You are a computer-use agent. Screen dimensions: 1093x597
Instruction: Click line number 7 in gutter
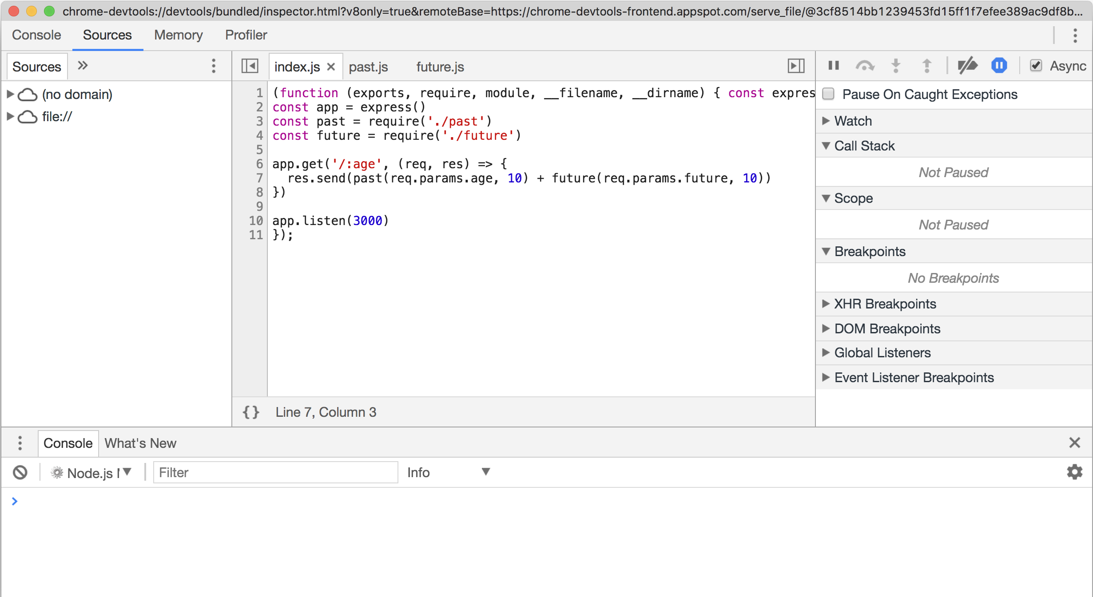[x=260, y=178]
